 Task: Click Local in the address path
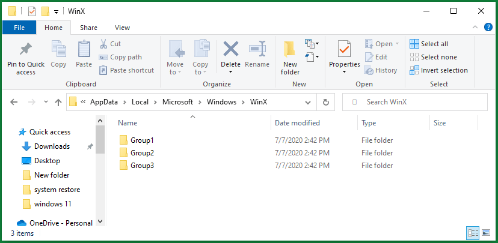[x=140, y=102]
